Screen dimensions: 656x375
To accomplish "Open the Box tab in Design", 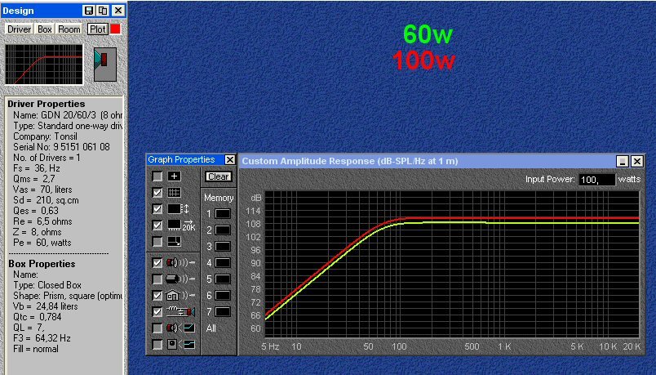I will (x=44, y=29).
